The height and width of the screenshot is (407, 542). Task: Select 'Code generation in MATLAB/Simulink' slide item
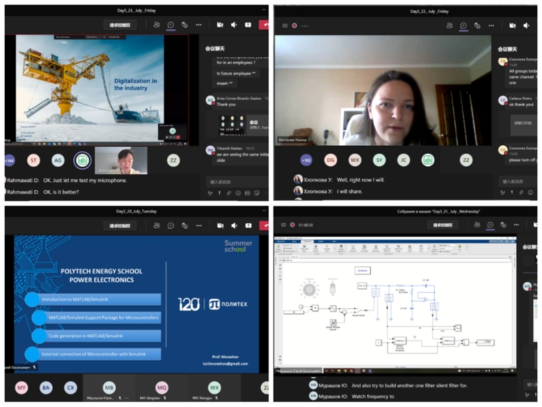click(93, 335)
